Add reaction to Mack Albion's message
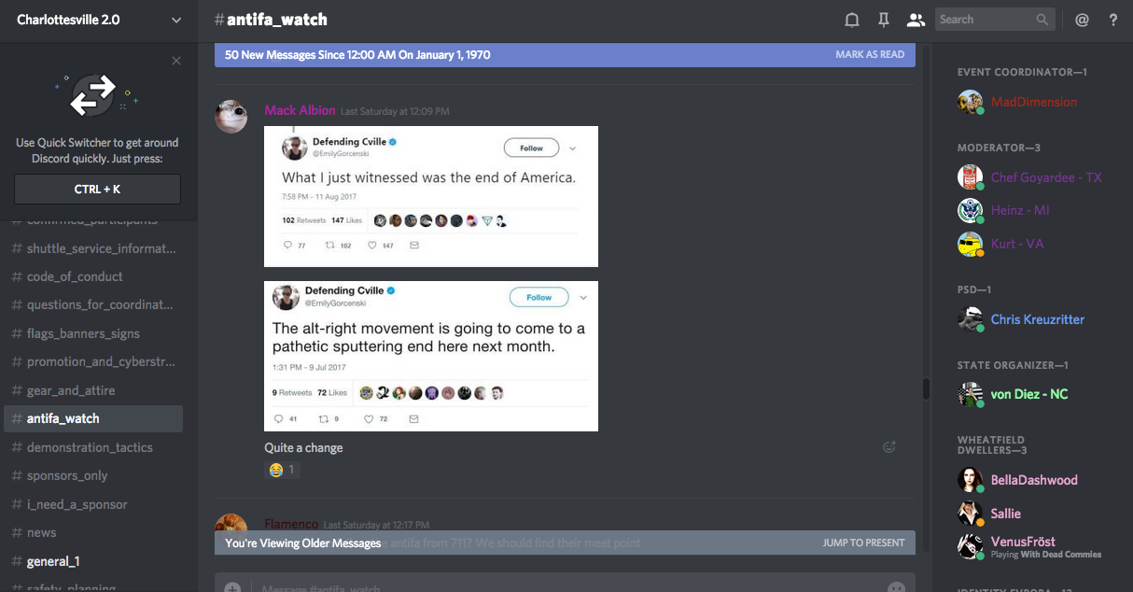The height and width of the screenshot is (592, 1133). click(x=889, y=447)
